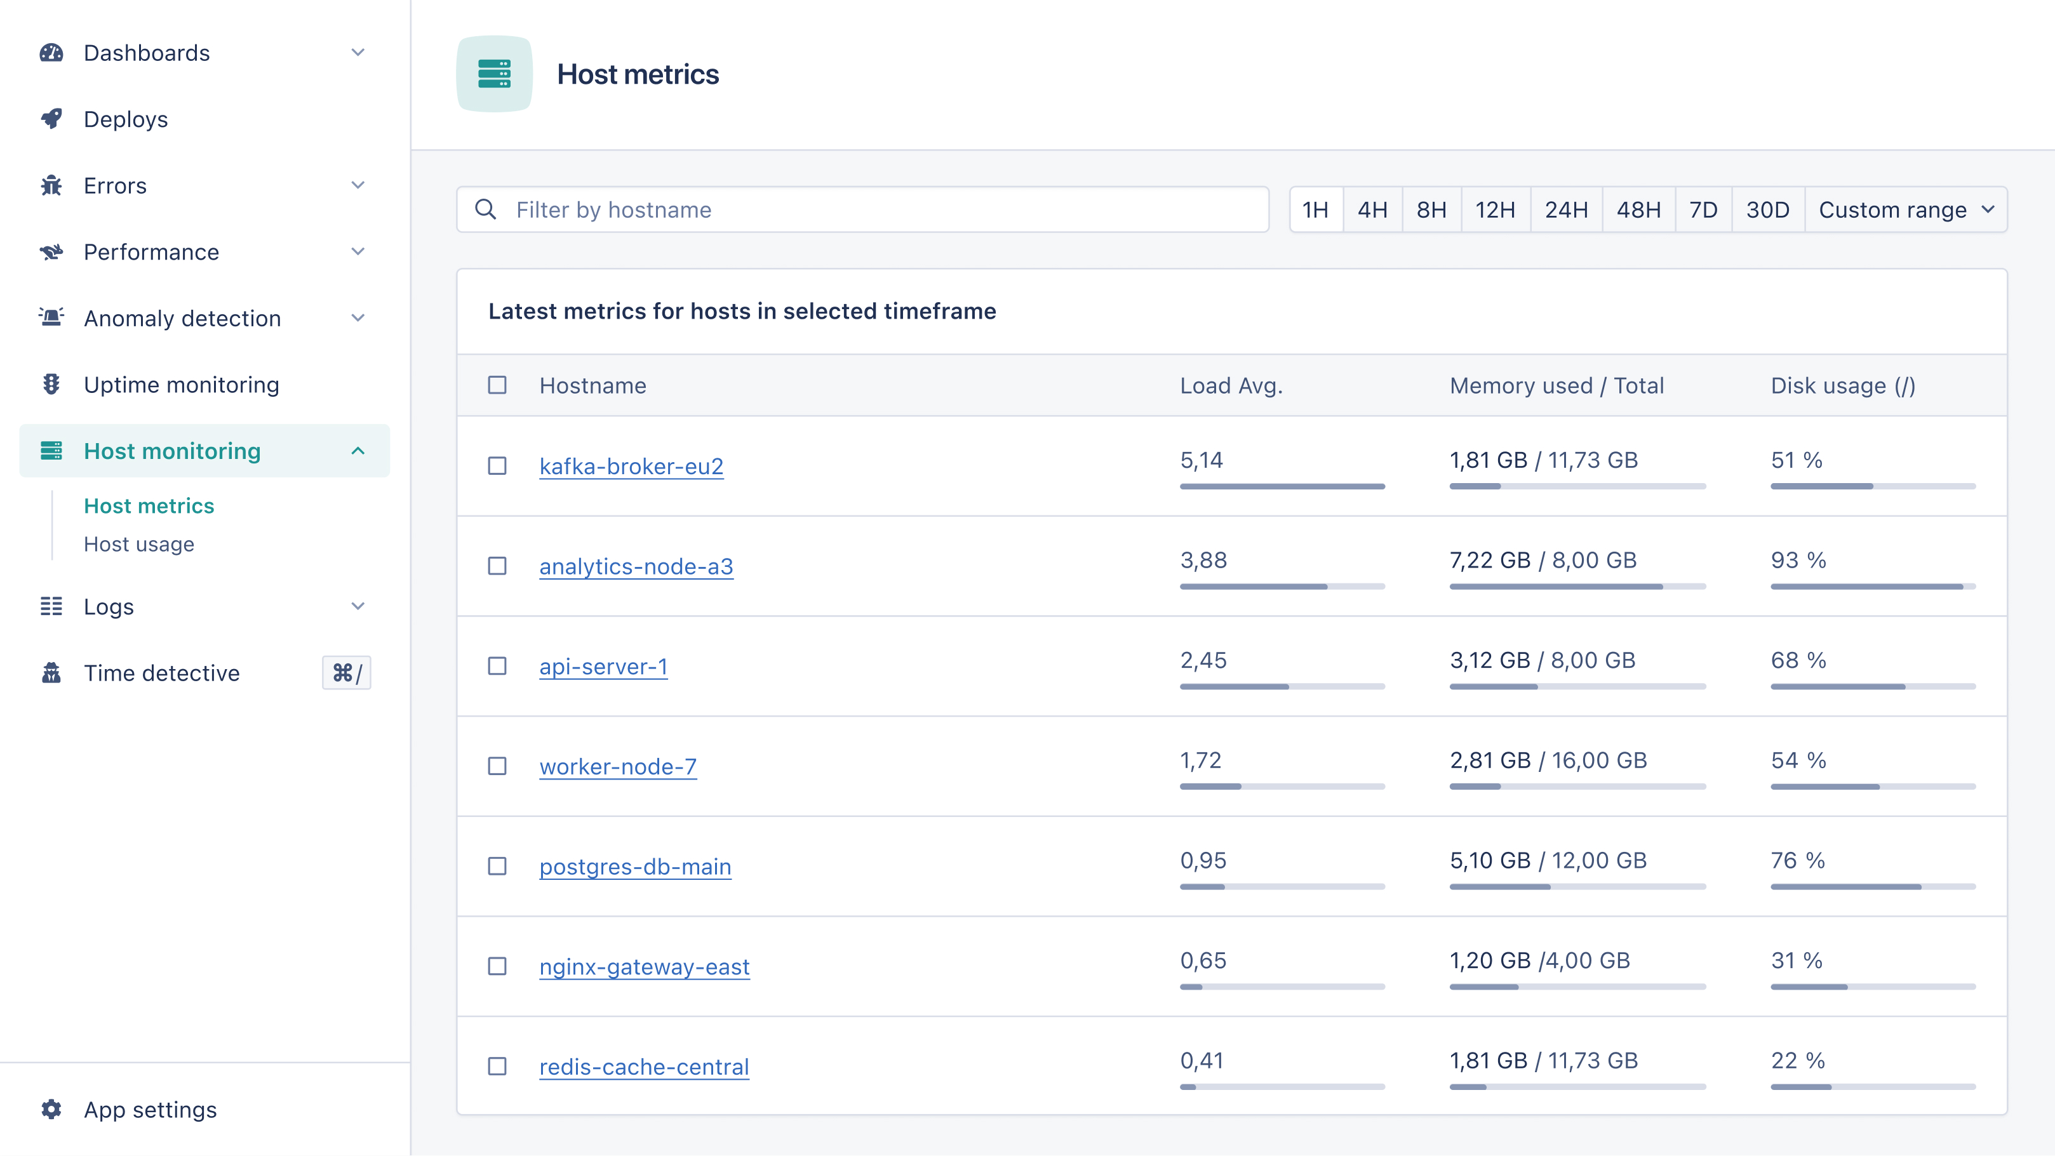Image resolution: width=2055 pixels, height=1156 pixels.
Task: Open the Host usage submenu item
Action: pyautogui.click(x=139, y=543)
